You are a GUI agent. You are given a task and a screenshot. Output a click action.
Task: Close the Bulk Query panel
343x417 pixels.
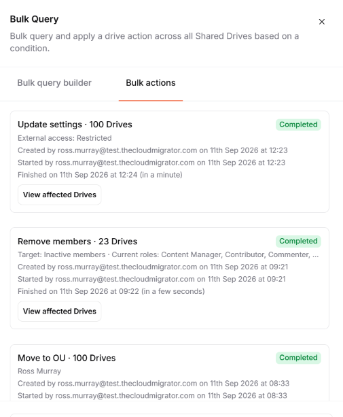322,22
